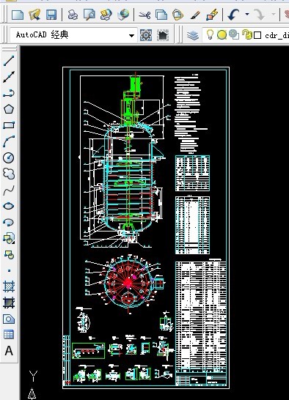The height and width of the screenshot is (400, 289).
Task: Toggle layer lock padlock icon
Action: [x=246, y=34]
